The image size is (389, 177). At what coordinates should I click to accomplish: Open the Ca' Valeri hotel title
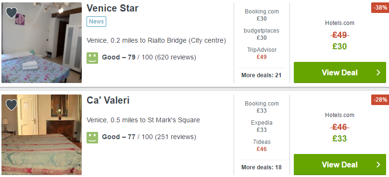[108, 100]
